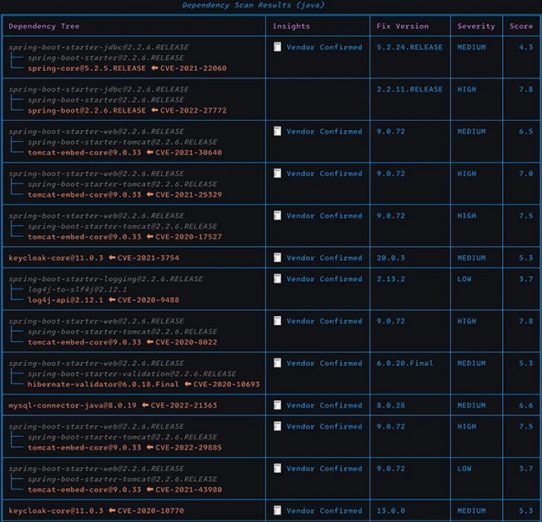Click CVE-2020-10770 identifier

151,511
